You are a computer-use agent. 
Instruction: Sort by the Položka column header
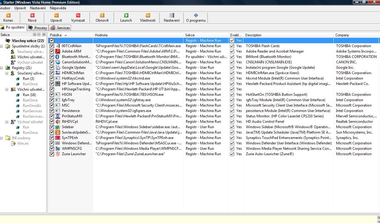click(71, 35)
